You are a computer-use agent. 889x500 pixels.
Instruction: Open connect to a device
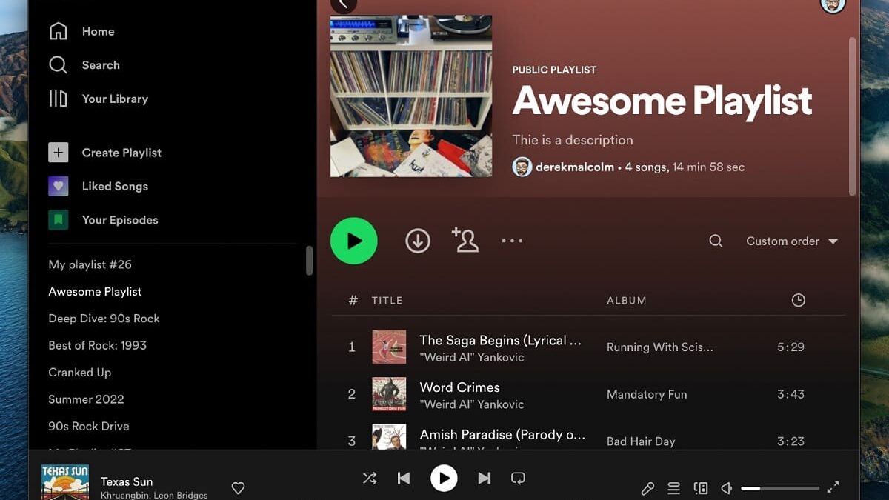700,488
